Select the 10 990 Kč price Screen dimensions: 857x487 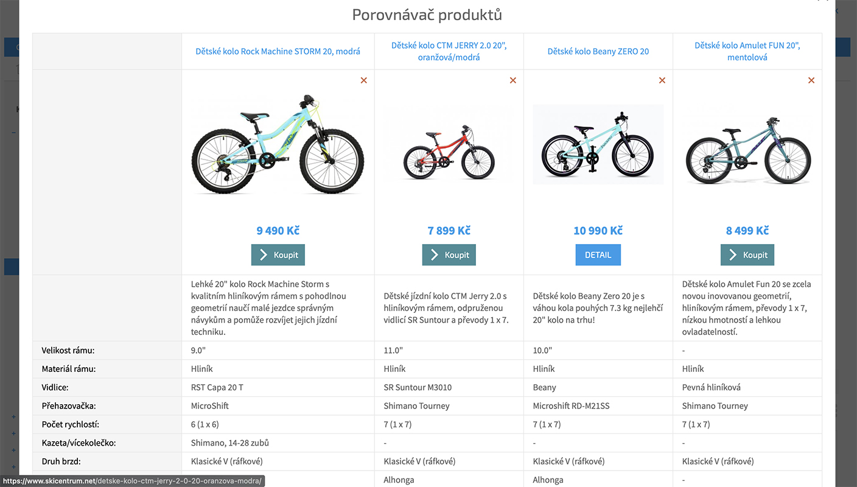[598, 231]
